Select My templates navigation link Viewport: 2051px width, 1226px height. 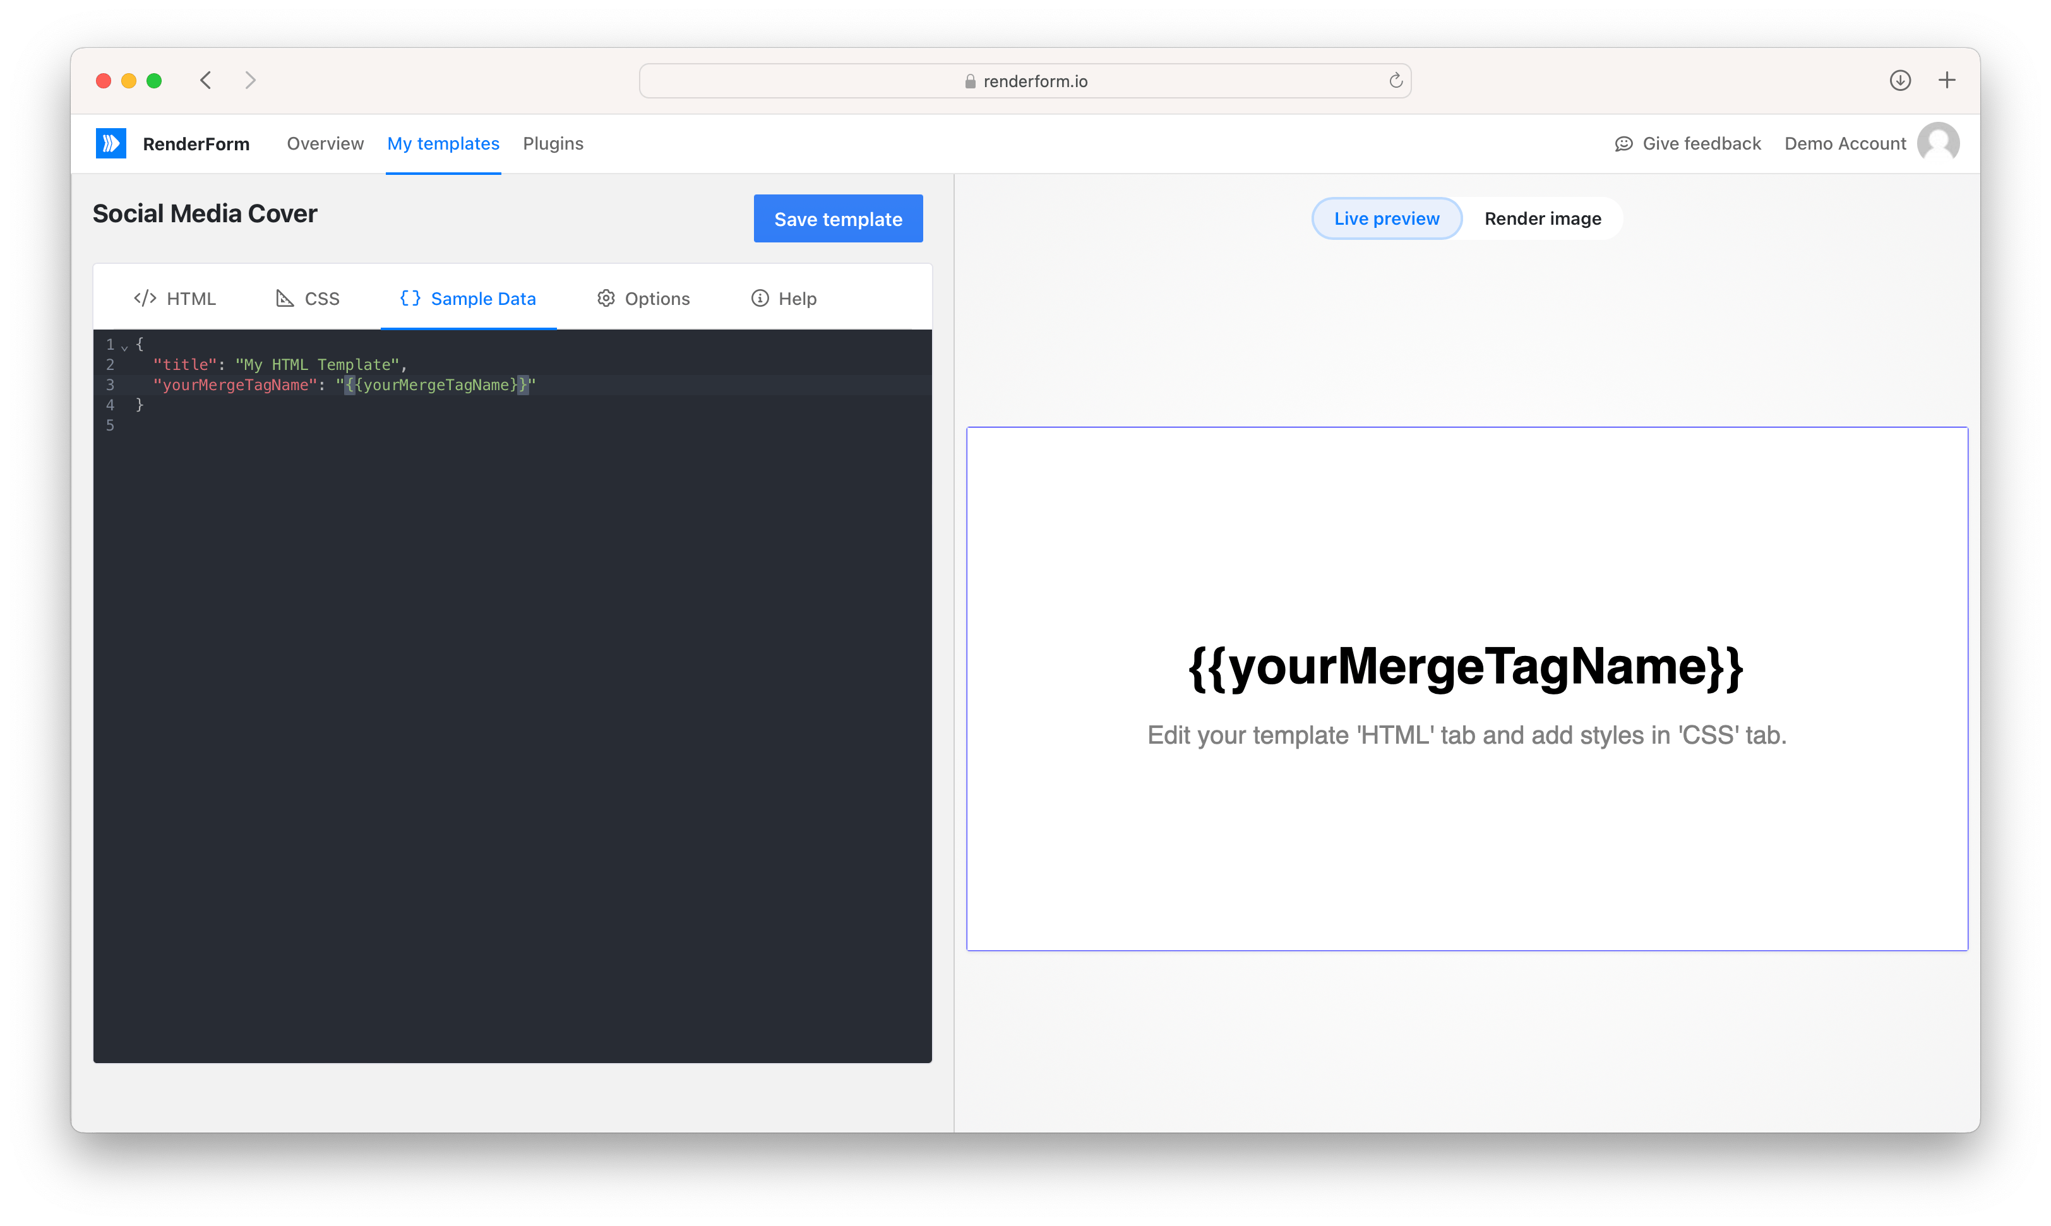coord(443,143)
